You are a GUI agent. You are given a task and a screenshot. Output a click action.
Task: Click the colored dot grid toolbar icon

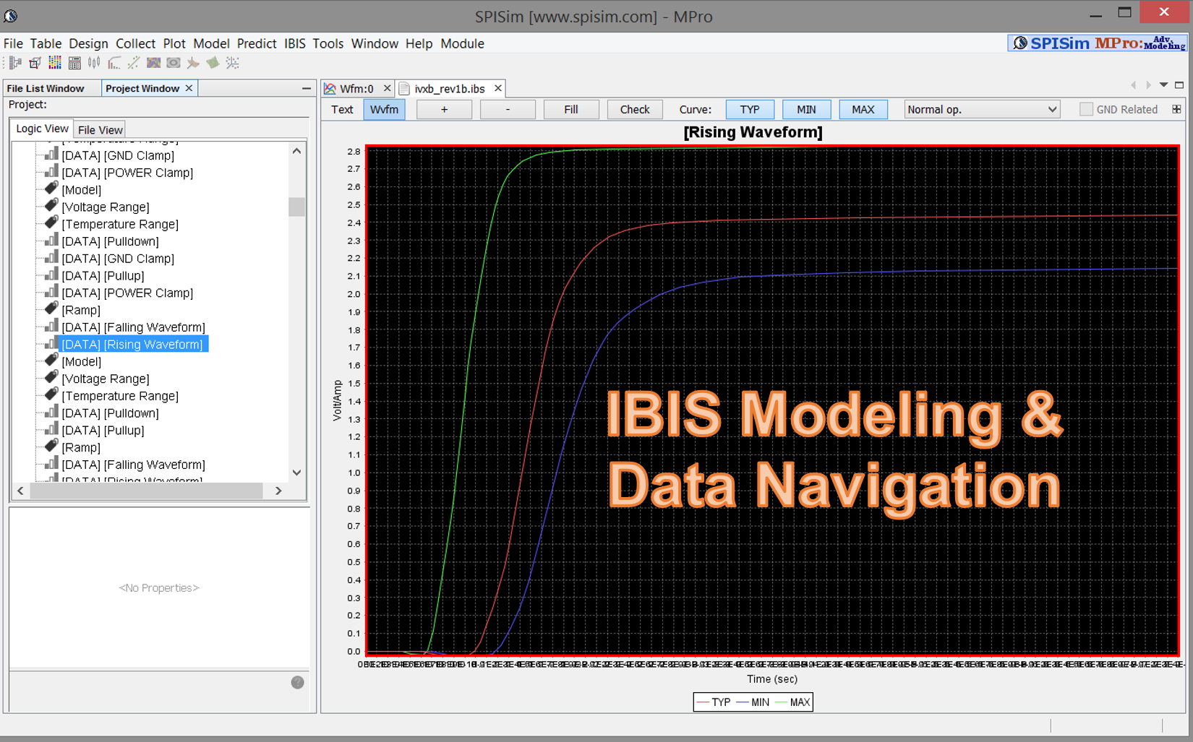[55, 64]
